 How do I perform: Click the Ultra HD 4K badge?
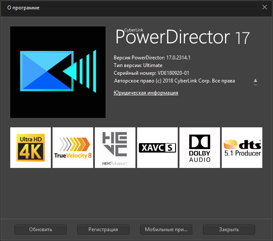[x=30, y=147]
